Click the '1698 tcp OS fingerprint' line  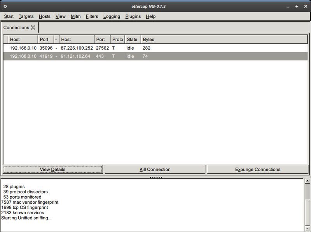[24, 208]
